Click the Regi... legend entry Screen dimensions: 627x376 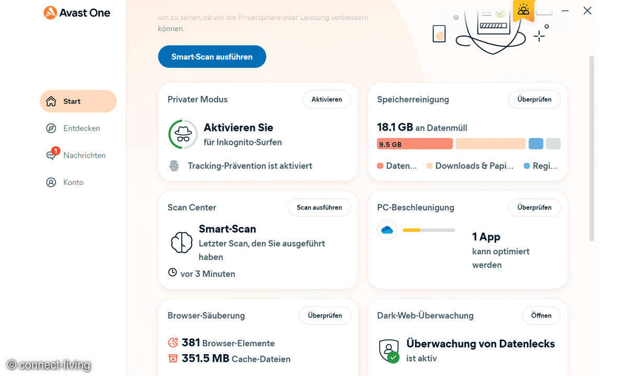540,166
